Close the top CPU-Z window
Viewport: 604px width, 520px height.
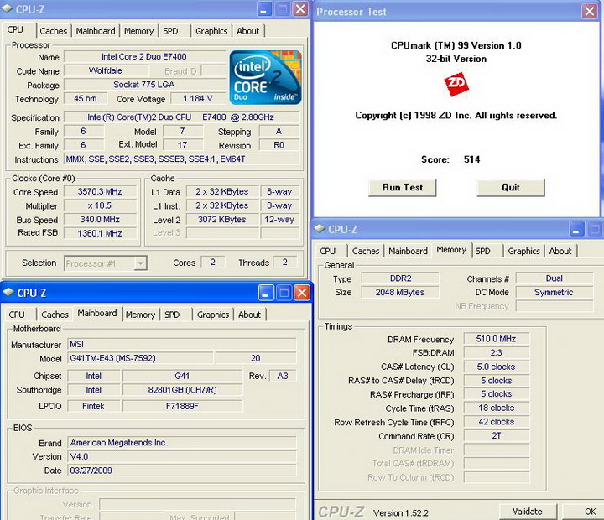[300, 9]
